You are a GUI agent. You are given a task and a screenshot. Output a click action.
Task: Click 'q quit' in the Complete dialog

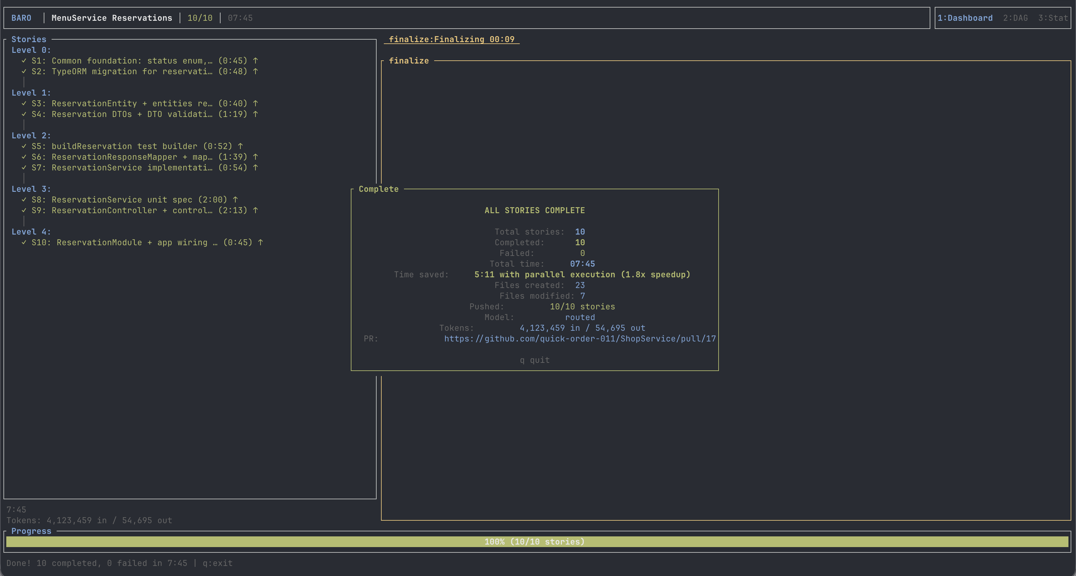point(535,360)
